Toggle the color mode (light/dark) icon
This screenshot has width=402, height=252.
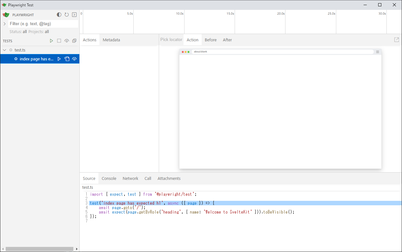coord(59,15)
